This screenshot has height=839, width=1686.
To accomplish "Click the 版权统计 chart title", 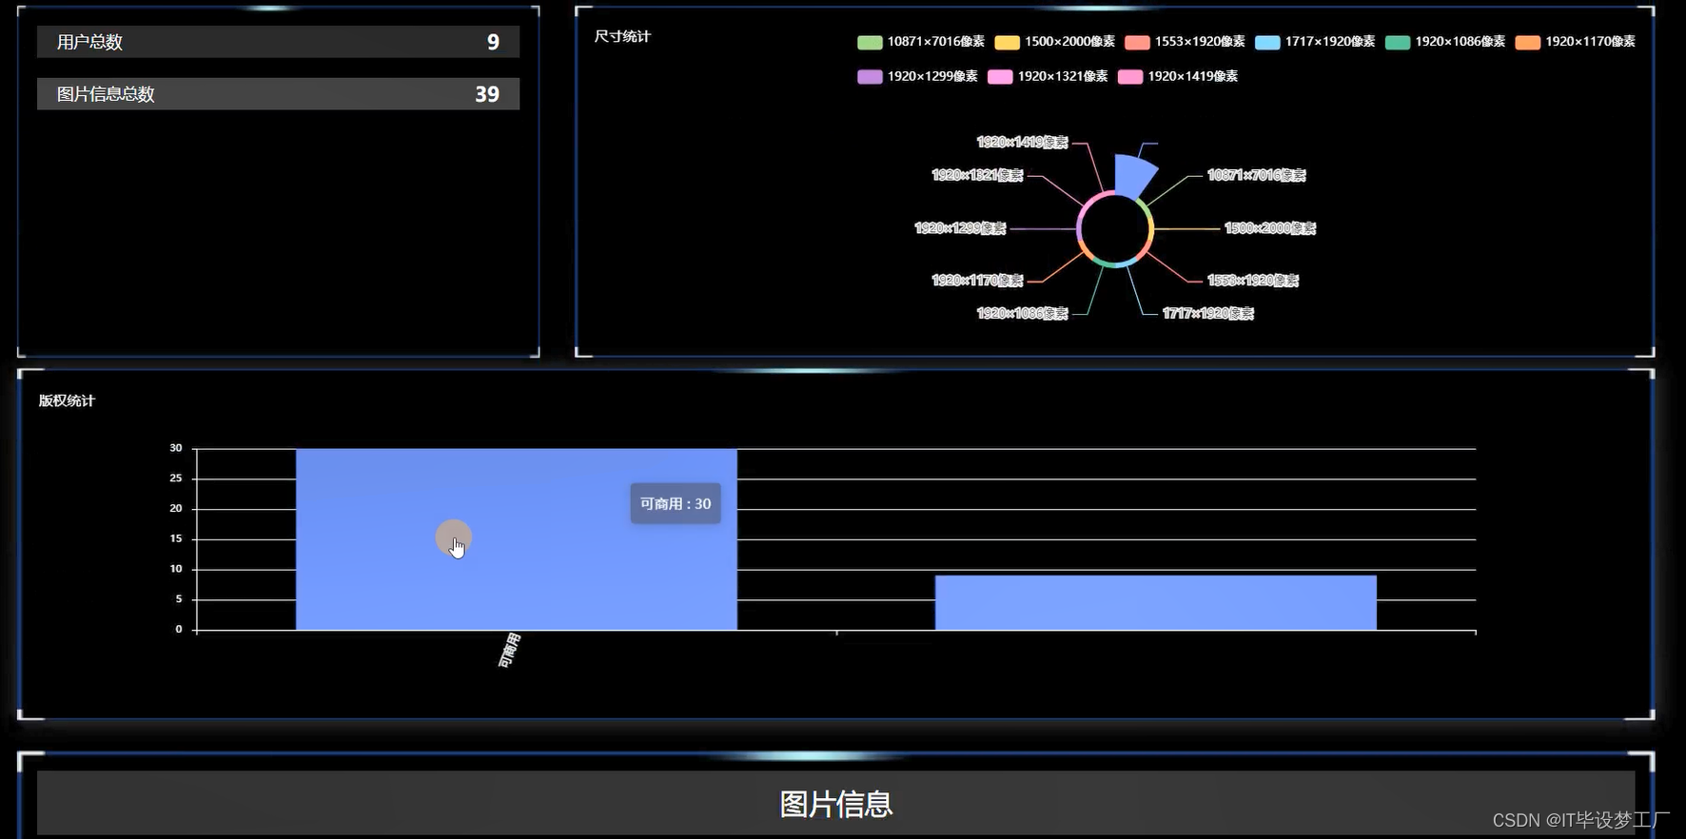I will (67, 400).
